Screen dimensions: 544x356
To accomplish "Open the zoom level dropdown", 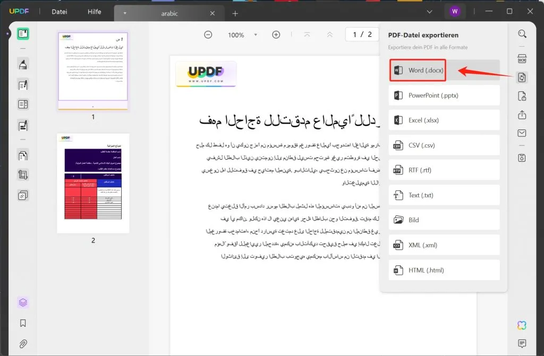I will click(256, 34).
